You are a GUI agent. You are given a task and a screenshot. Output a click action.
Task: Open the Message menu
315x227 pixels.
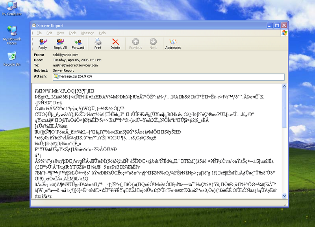[x=87, y=33]
